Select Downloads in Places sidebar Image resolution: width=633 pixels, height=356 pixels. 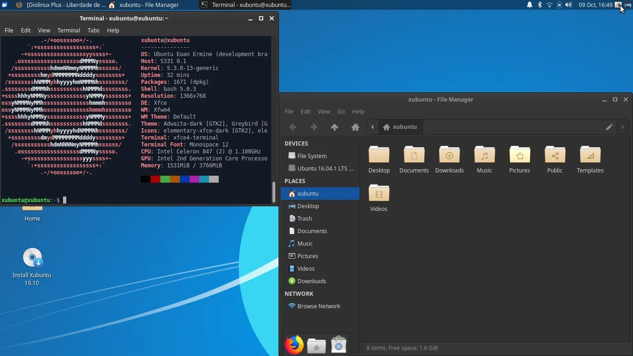(320, 281)
